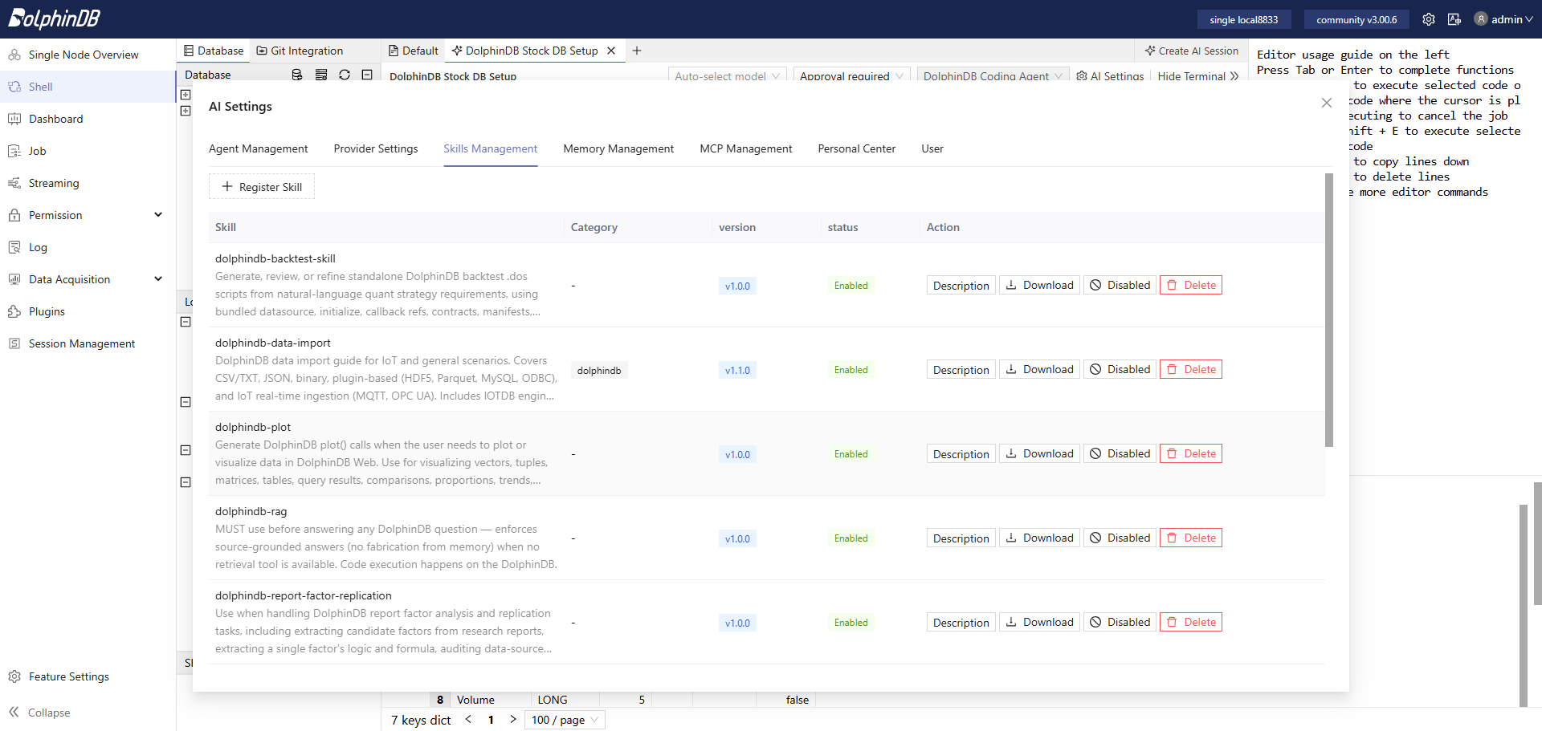Close the AI Settings dialog
The height and width of the screenshot is (731, 1542).
pos(1327,103)
